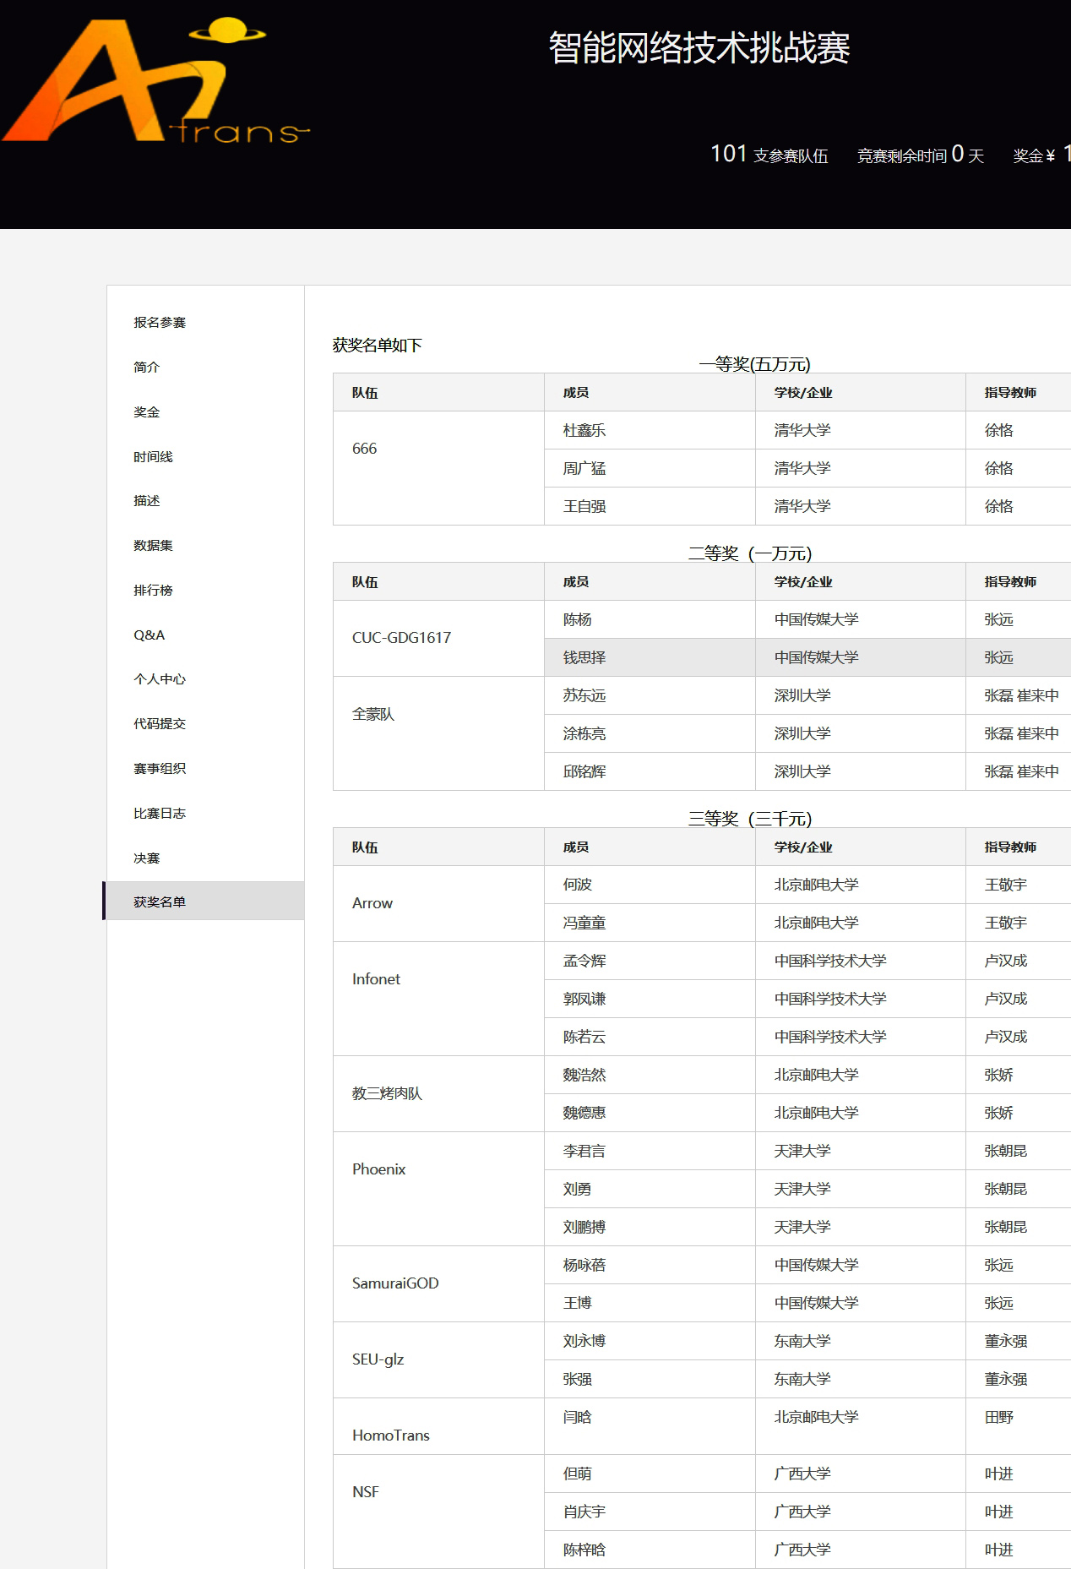Open the 比赛日志 page
This screenshot has height=1569, width=1071.
pyautogui.click(x=160, y=814)
